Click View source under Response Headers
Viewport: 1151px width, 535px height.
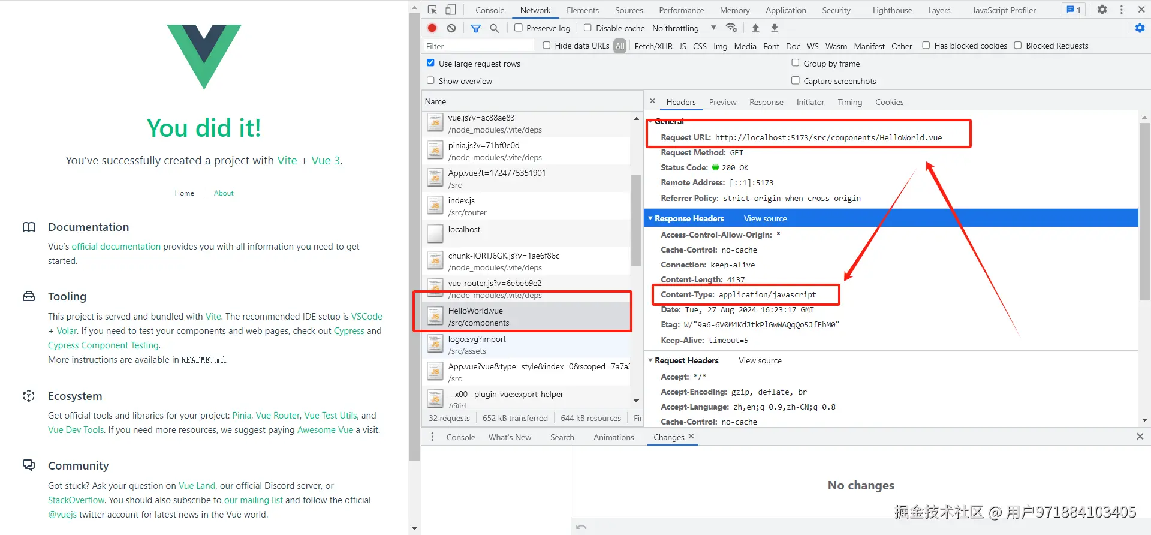tap(765, 218)
